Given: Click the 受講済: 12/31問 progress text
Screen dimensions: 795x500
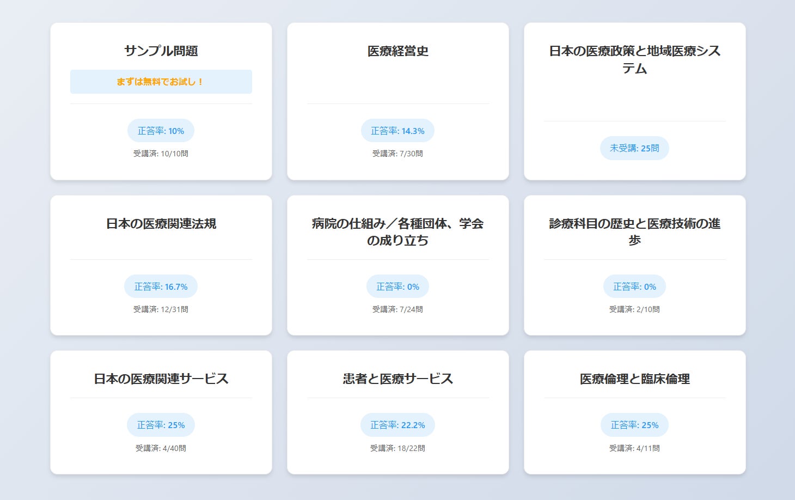Looking at the screenshot, I should pos(161,309).
